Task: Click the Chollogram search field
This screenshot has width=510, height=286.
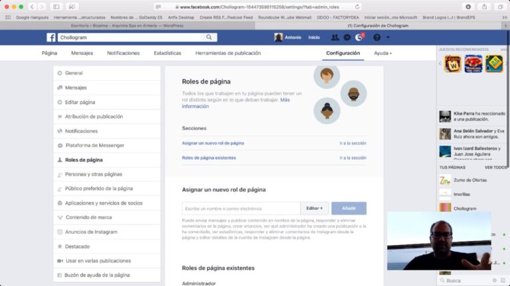Action: (x=131, y=38)
